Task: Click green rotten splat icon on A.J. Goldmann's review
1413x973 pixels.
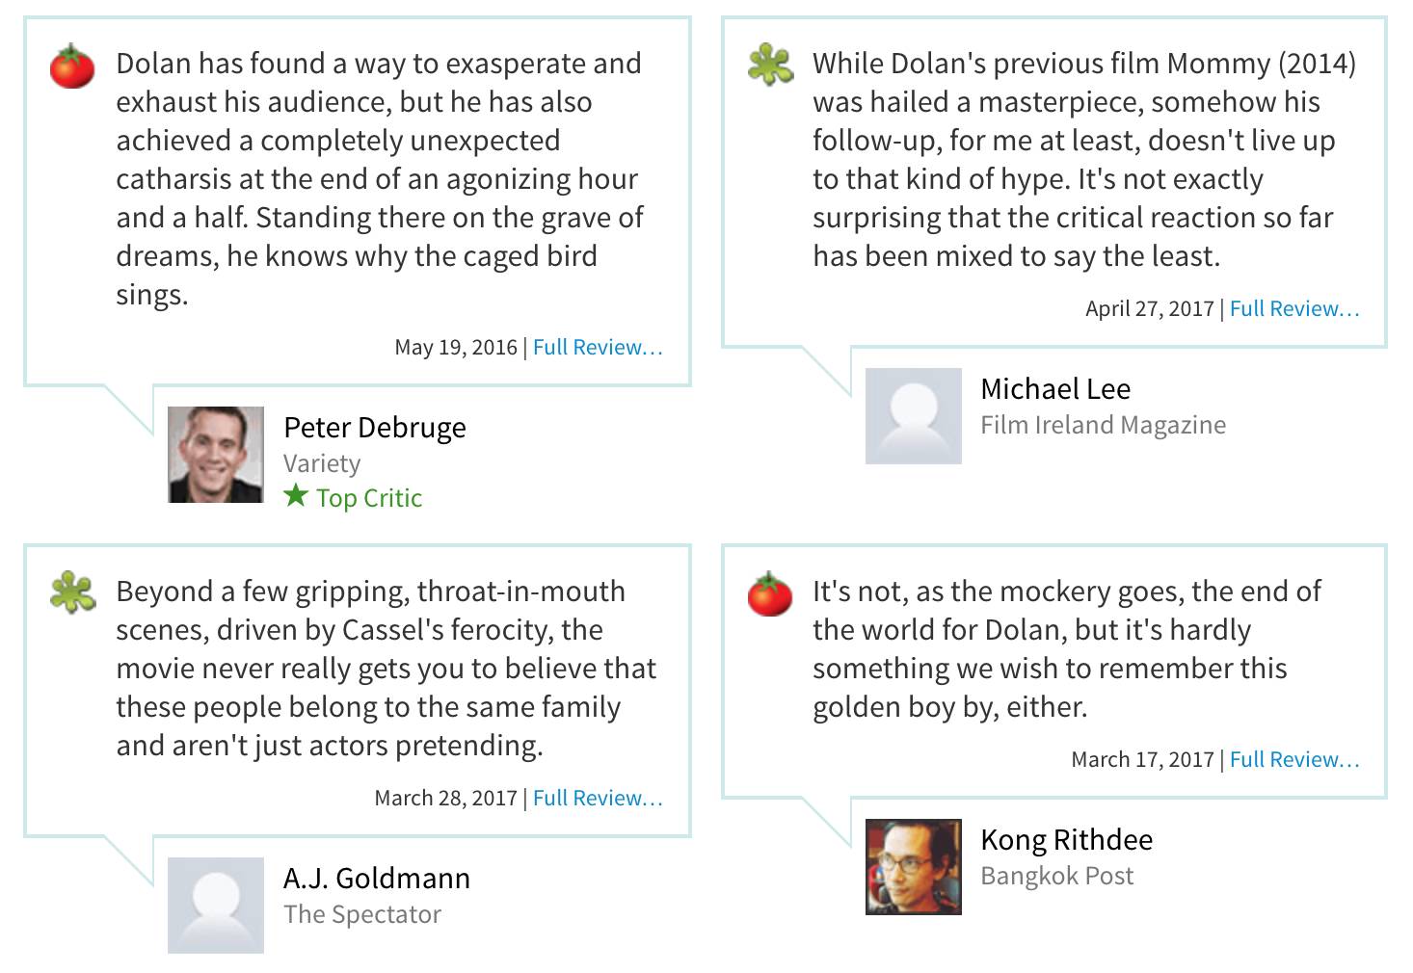Action: (72, 592)
